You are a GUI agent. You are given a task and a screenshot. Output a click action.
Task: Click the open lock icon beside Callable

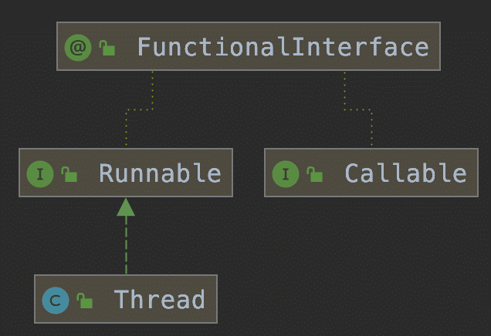(x=315, y=174)
